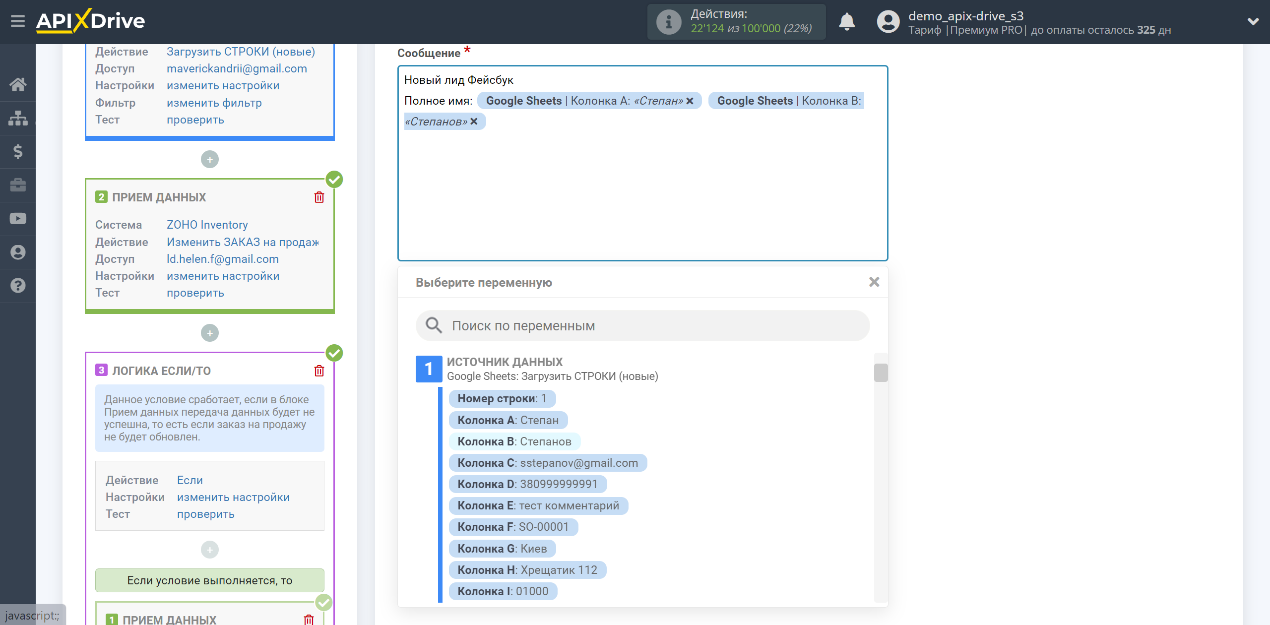Click изменить настройки in source block
Viewport: 1270px width, 625px height.
(223, 86)
